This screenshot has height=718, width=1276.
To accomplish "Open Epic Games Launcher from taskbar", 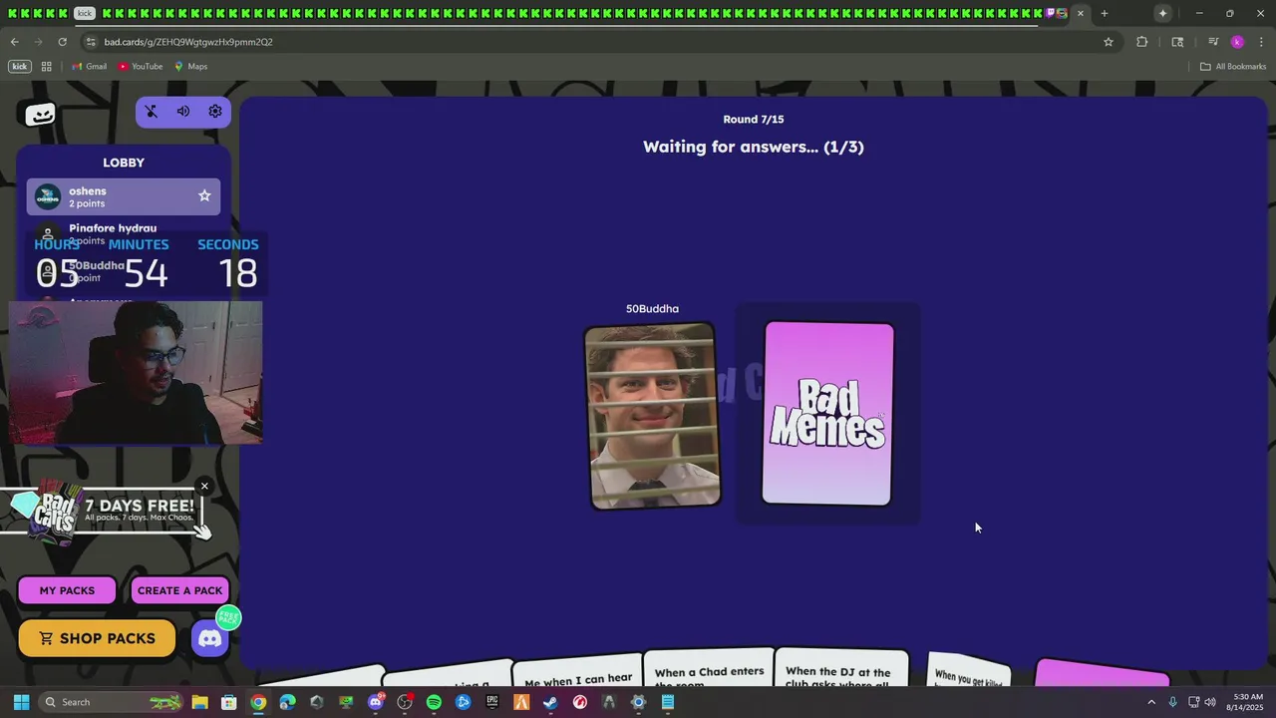I will [x=492, y=702].
